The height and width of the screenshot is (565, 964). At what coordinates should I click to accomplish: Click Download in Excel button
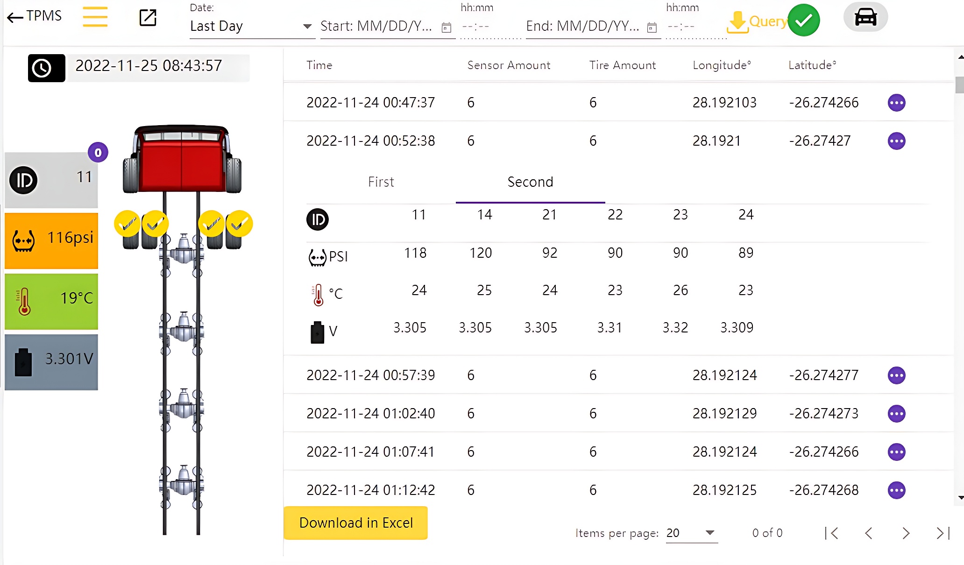[355, 523]
